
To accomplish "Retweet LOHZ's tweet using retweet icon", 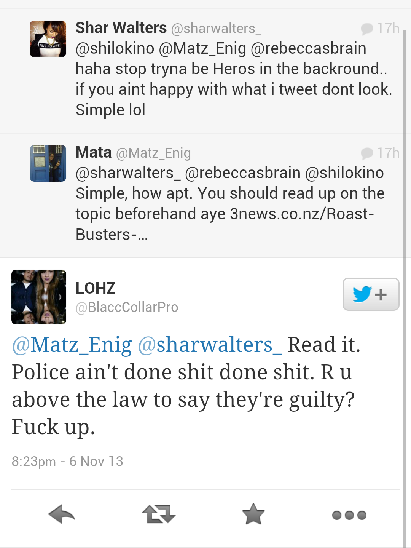I will pyautogui.click(x=158, y=514).
